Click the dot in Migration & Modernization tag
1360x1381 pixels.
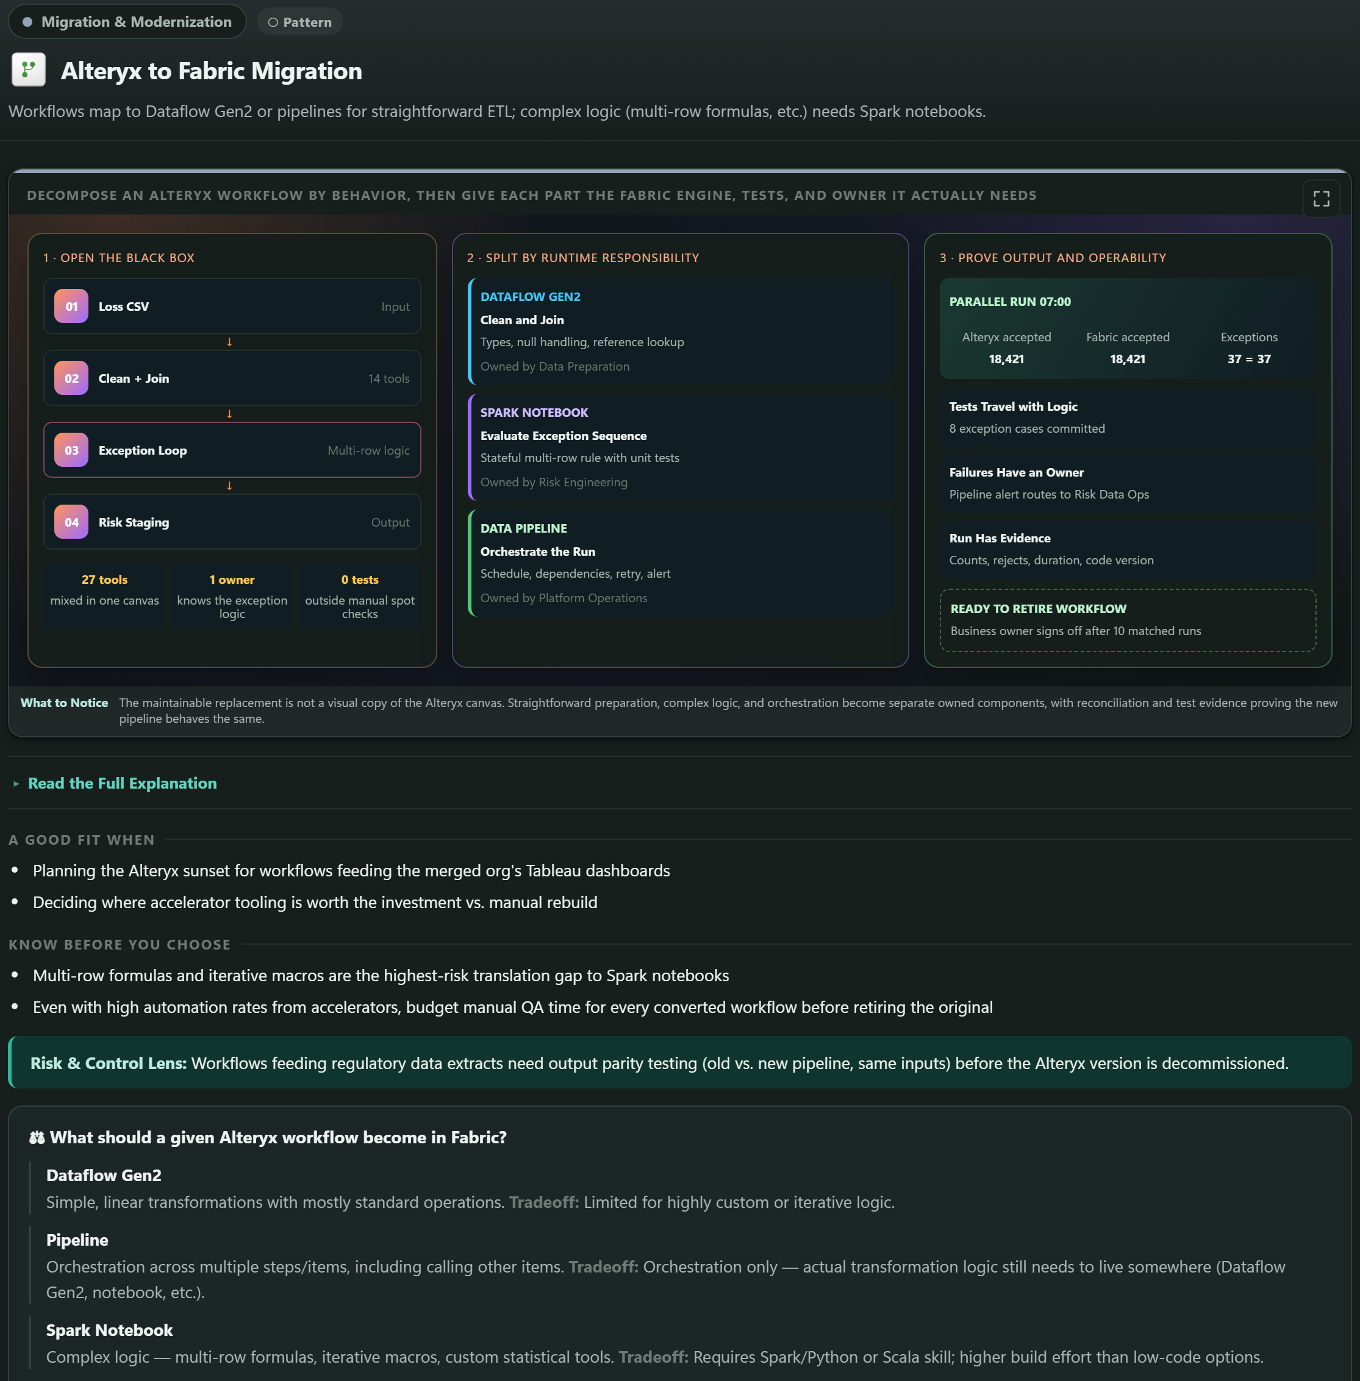coord(27,22)
